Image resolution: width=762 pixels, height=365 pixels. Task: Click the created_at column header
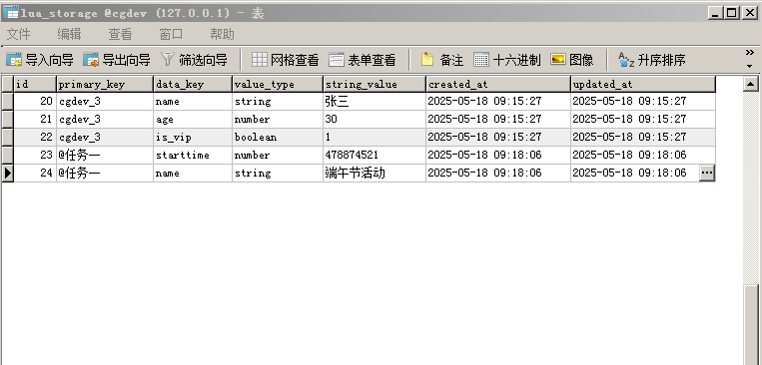(x=498, y=84)
